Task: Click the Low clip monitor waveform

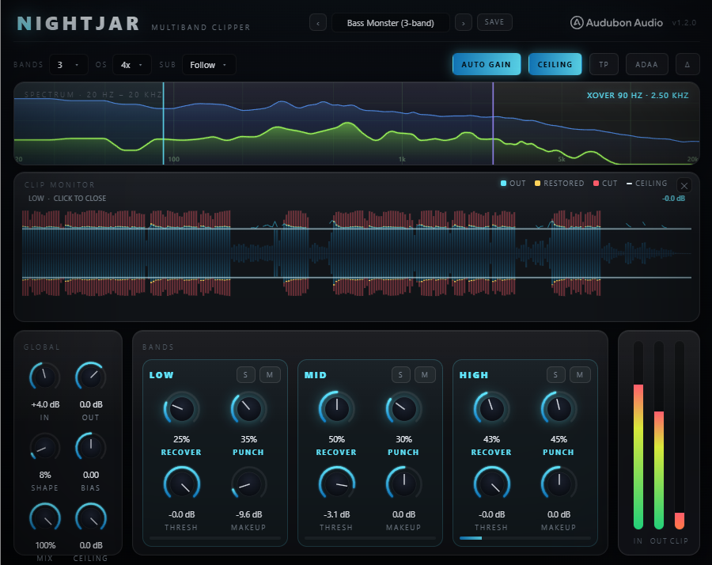Action: [x=357, y=253]
